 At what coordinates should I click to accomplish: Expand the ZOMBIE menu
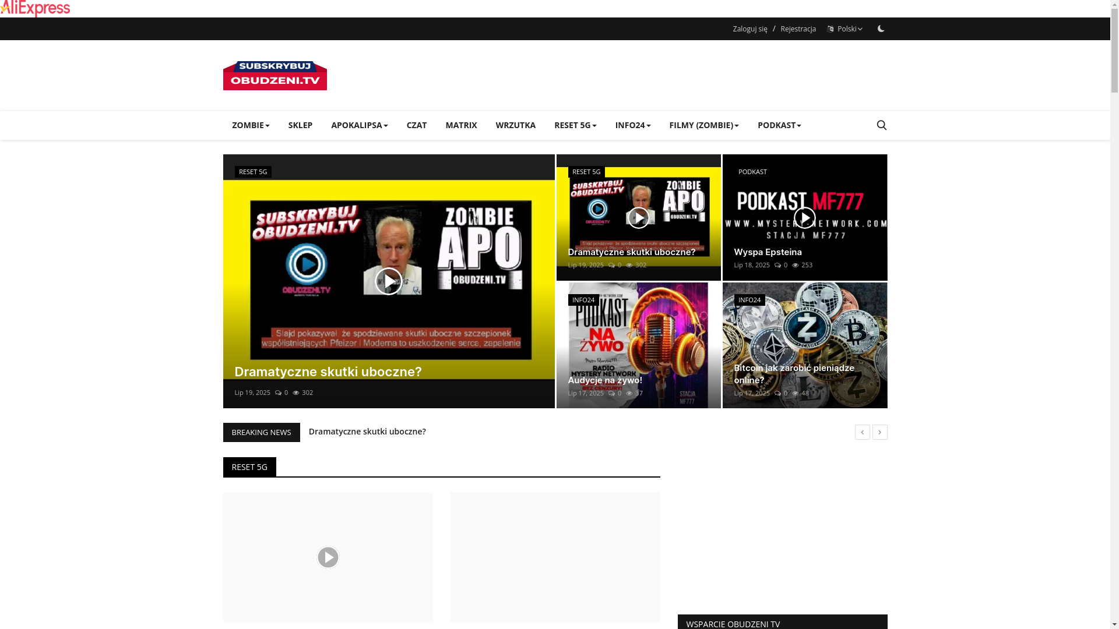coord(251,125)
